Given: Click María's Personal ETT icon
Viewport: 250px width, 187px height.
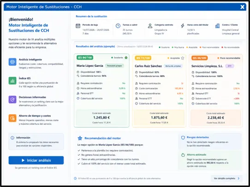Looking at the screenshot, I should tap(78, 93).
